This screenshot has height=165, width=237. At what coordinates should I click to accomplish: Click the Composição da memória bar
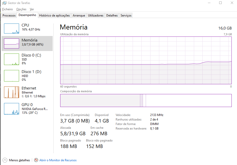[146, 100]
